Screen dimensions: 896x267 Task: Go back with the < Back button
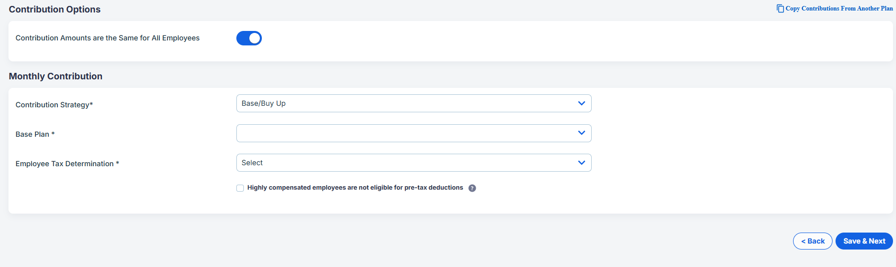click(x=813, y=241)
